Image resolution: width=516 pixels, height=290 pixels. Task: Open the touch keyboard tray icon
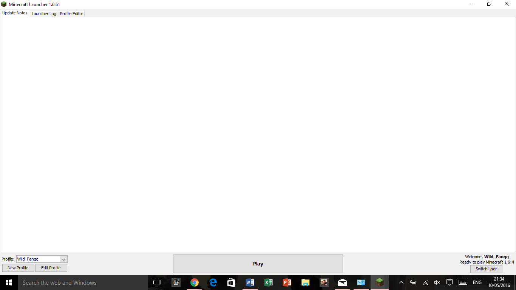[463, 282]
